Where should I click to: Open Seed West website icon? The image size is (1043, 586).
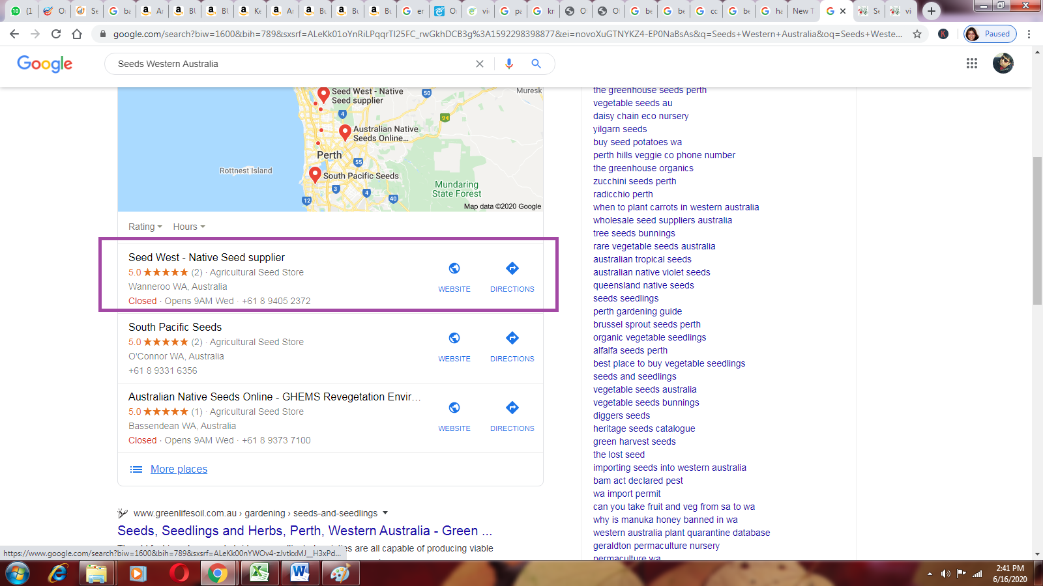(x=454, y=268)
